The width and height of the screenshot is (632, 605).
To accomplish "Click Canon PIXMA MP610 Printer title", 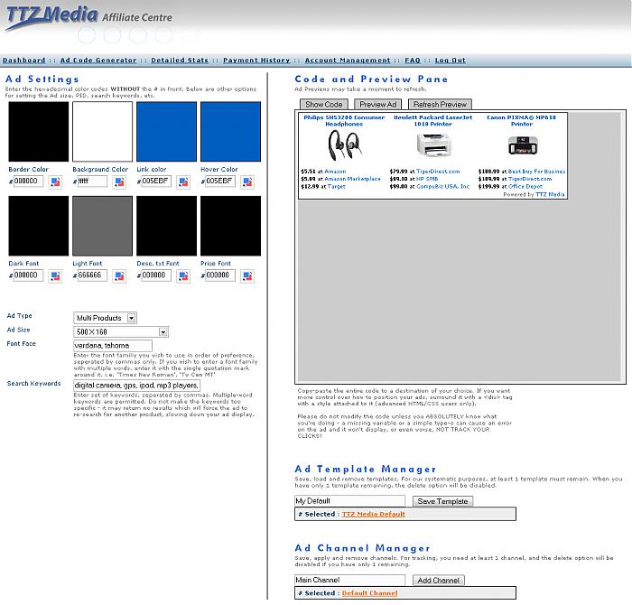I will point(521,120).
